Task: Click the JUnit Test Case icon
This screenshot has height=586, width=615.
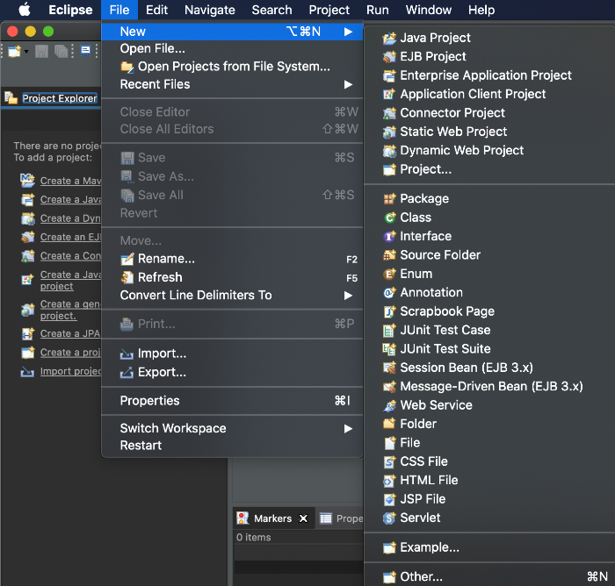Action: click(389, 331)
